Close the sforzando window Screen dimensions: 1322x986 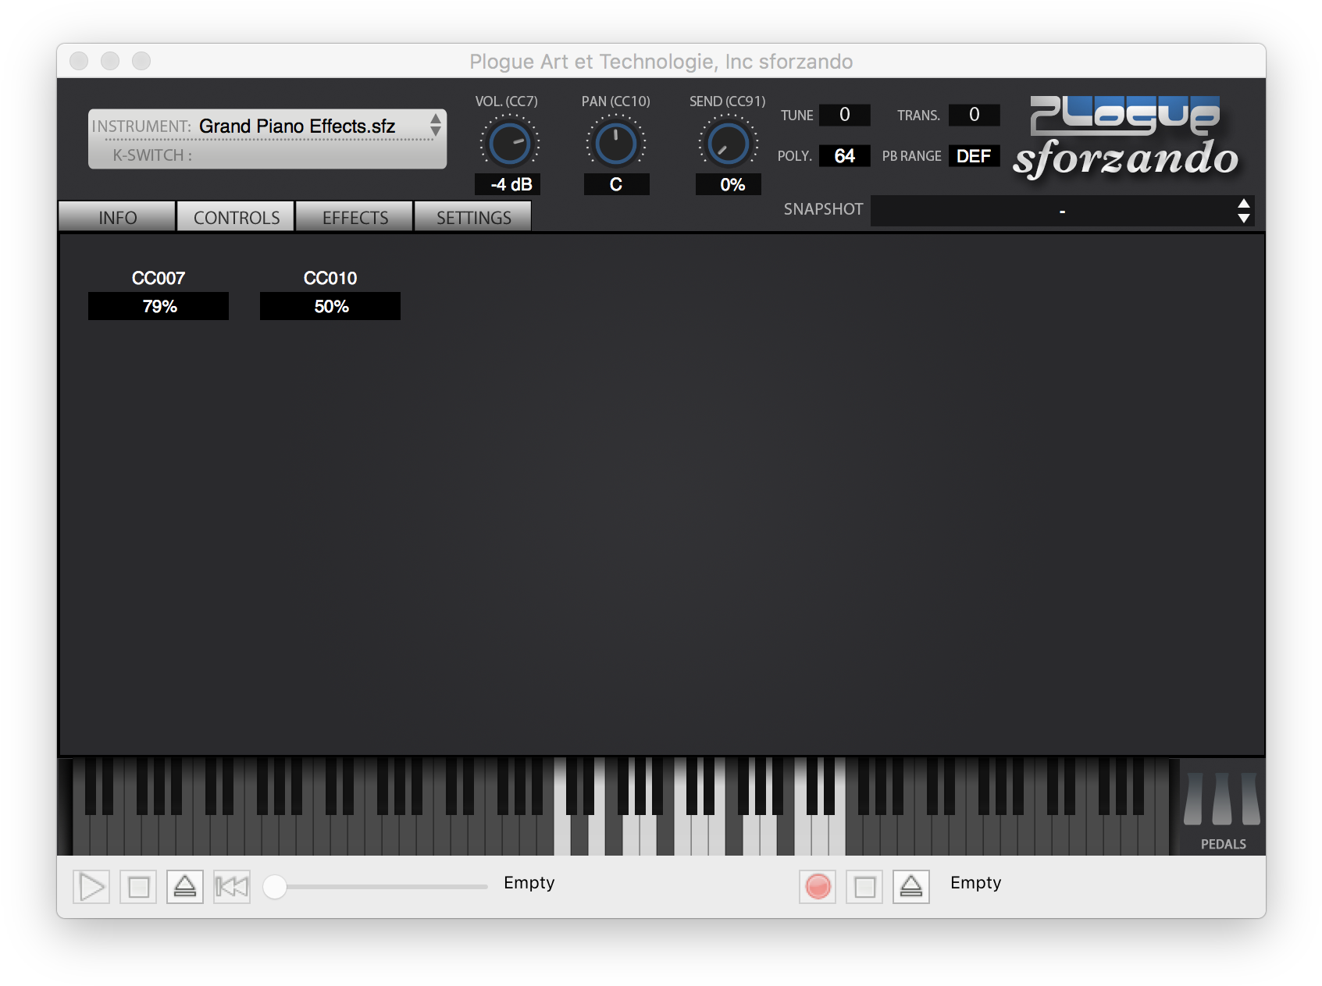click(x=79, y=61)
